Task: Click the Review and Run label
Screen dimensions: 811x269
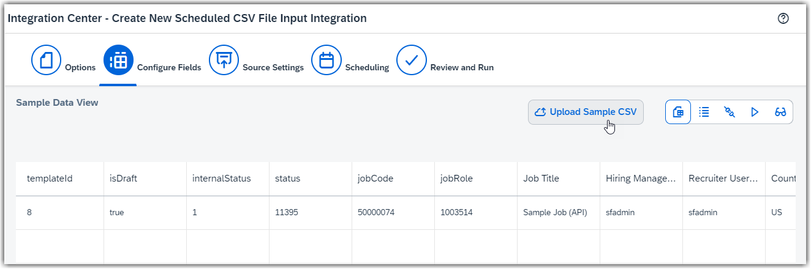Action: point(462,67)
